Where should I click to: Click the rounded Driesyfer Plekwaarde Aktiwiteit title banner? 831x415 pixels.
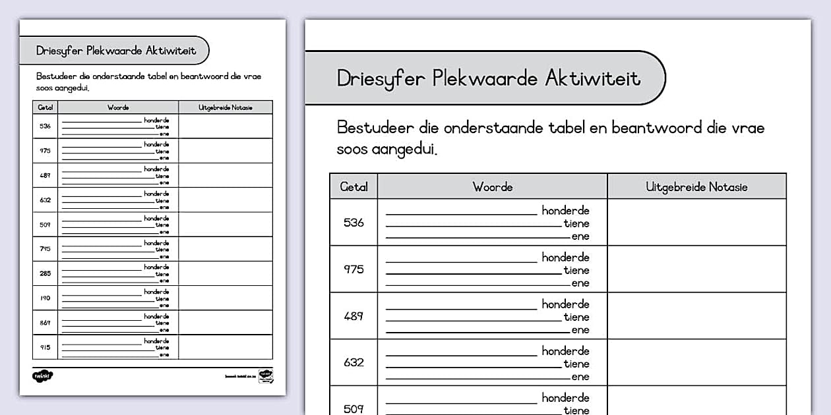point(488,77)
